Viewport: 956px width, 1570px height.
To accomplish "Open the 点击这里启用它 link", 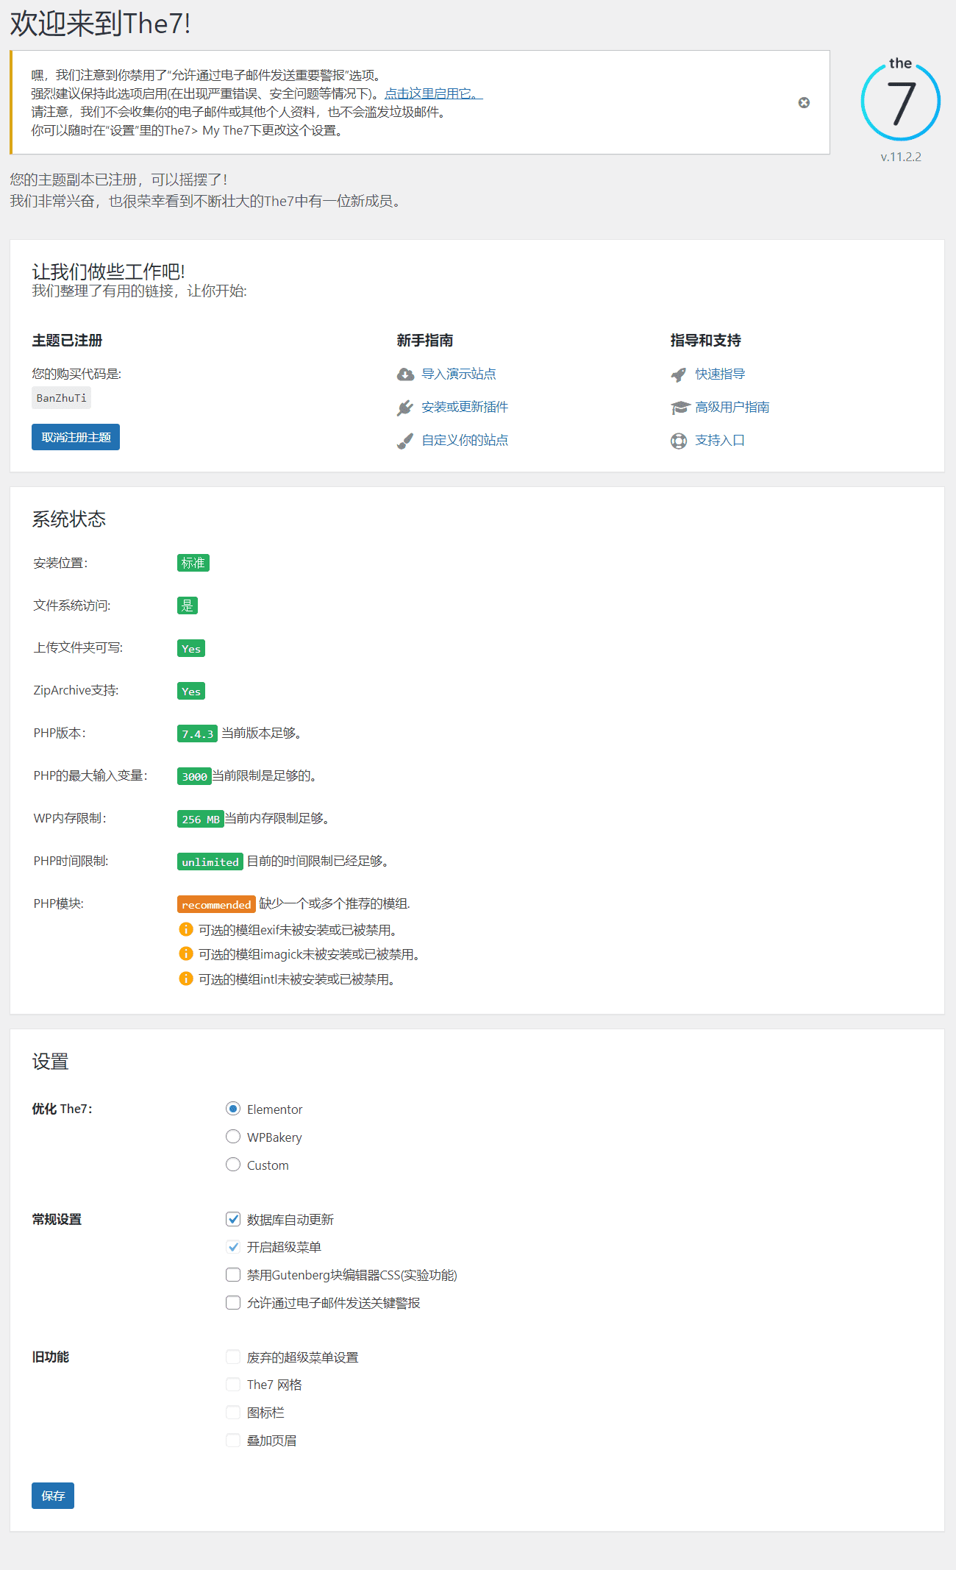I will (433, 93).
